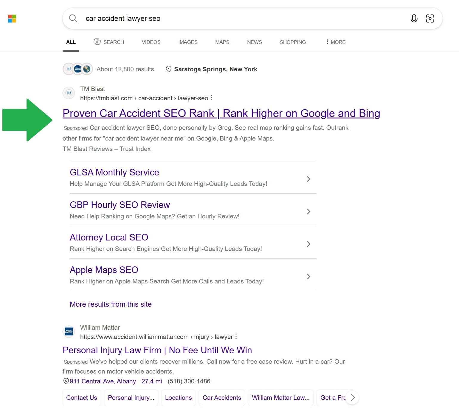459x415 pixels.
Task: Click the Personal Injury... sitelink button
Action: [x=131, y=398]
